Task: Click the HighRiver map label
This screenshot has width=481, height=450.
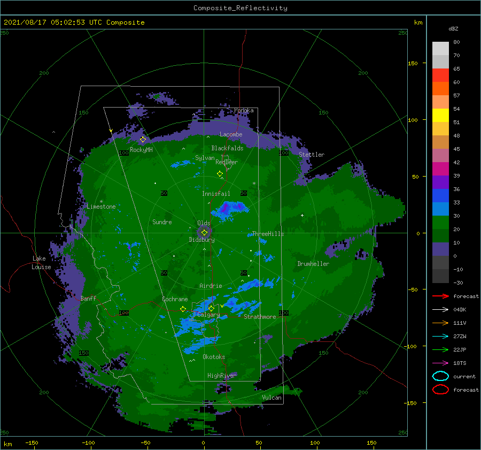Action: pos(222,376)
